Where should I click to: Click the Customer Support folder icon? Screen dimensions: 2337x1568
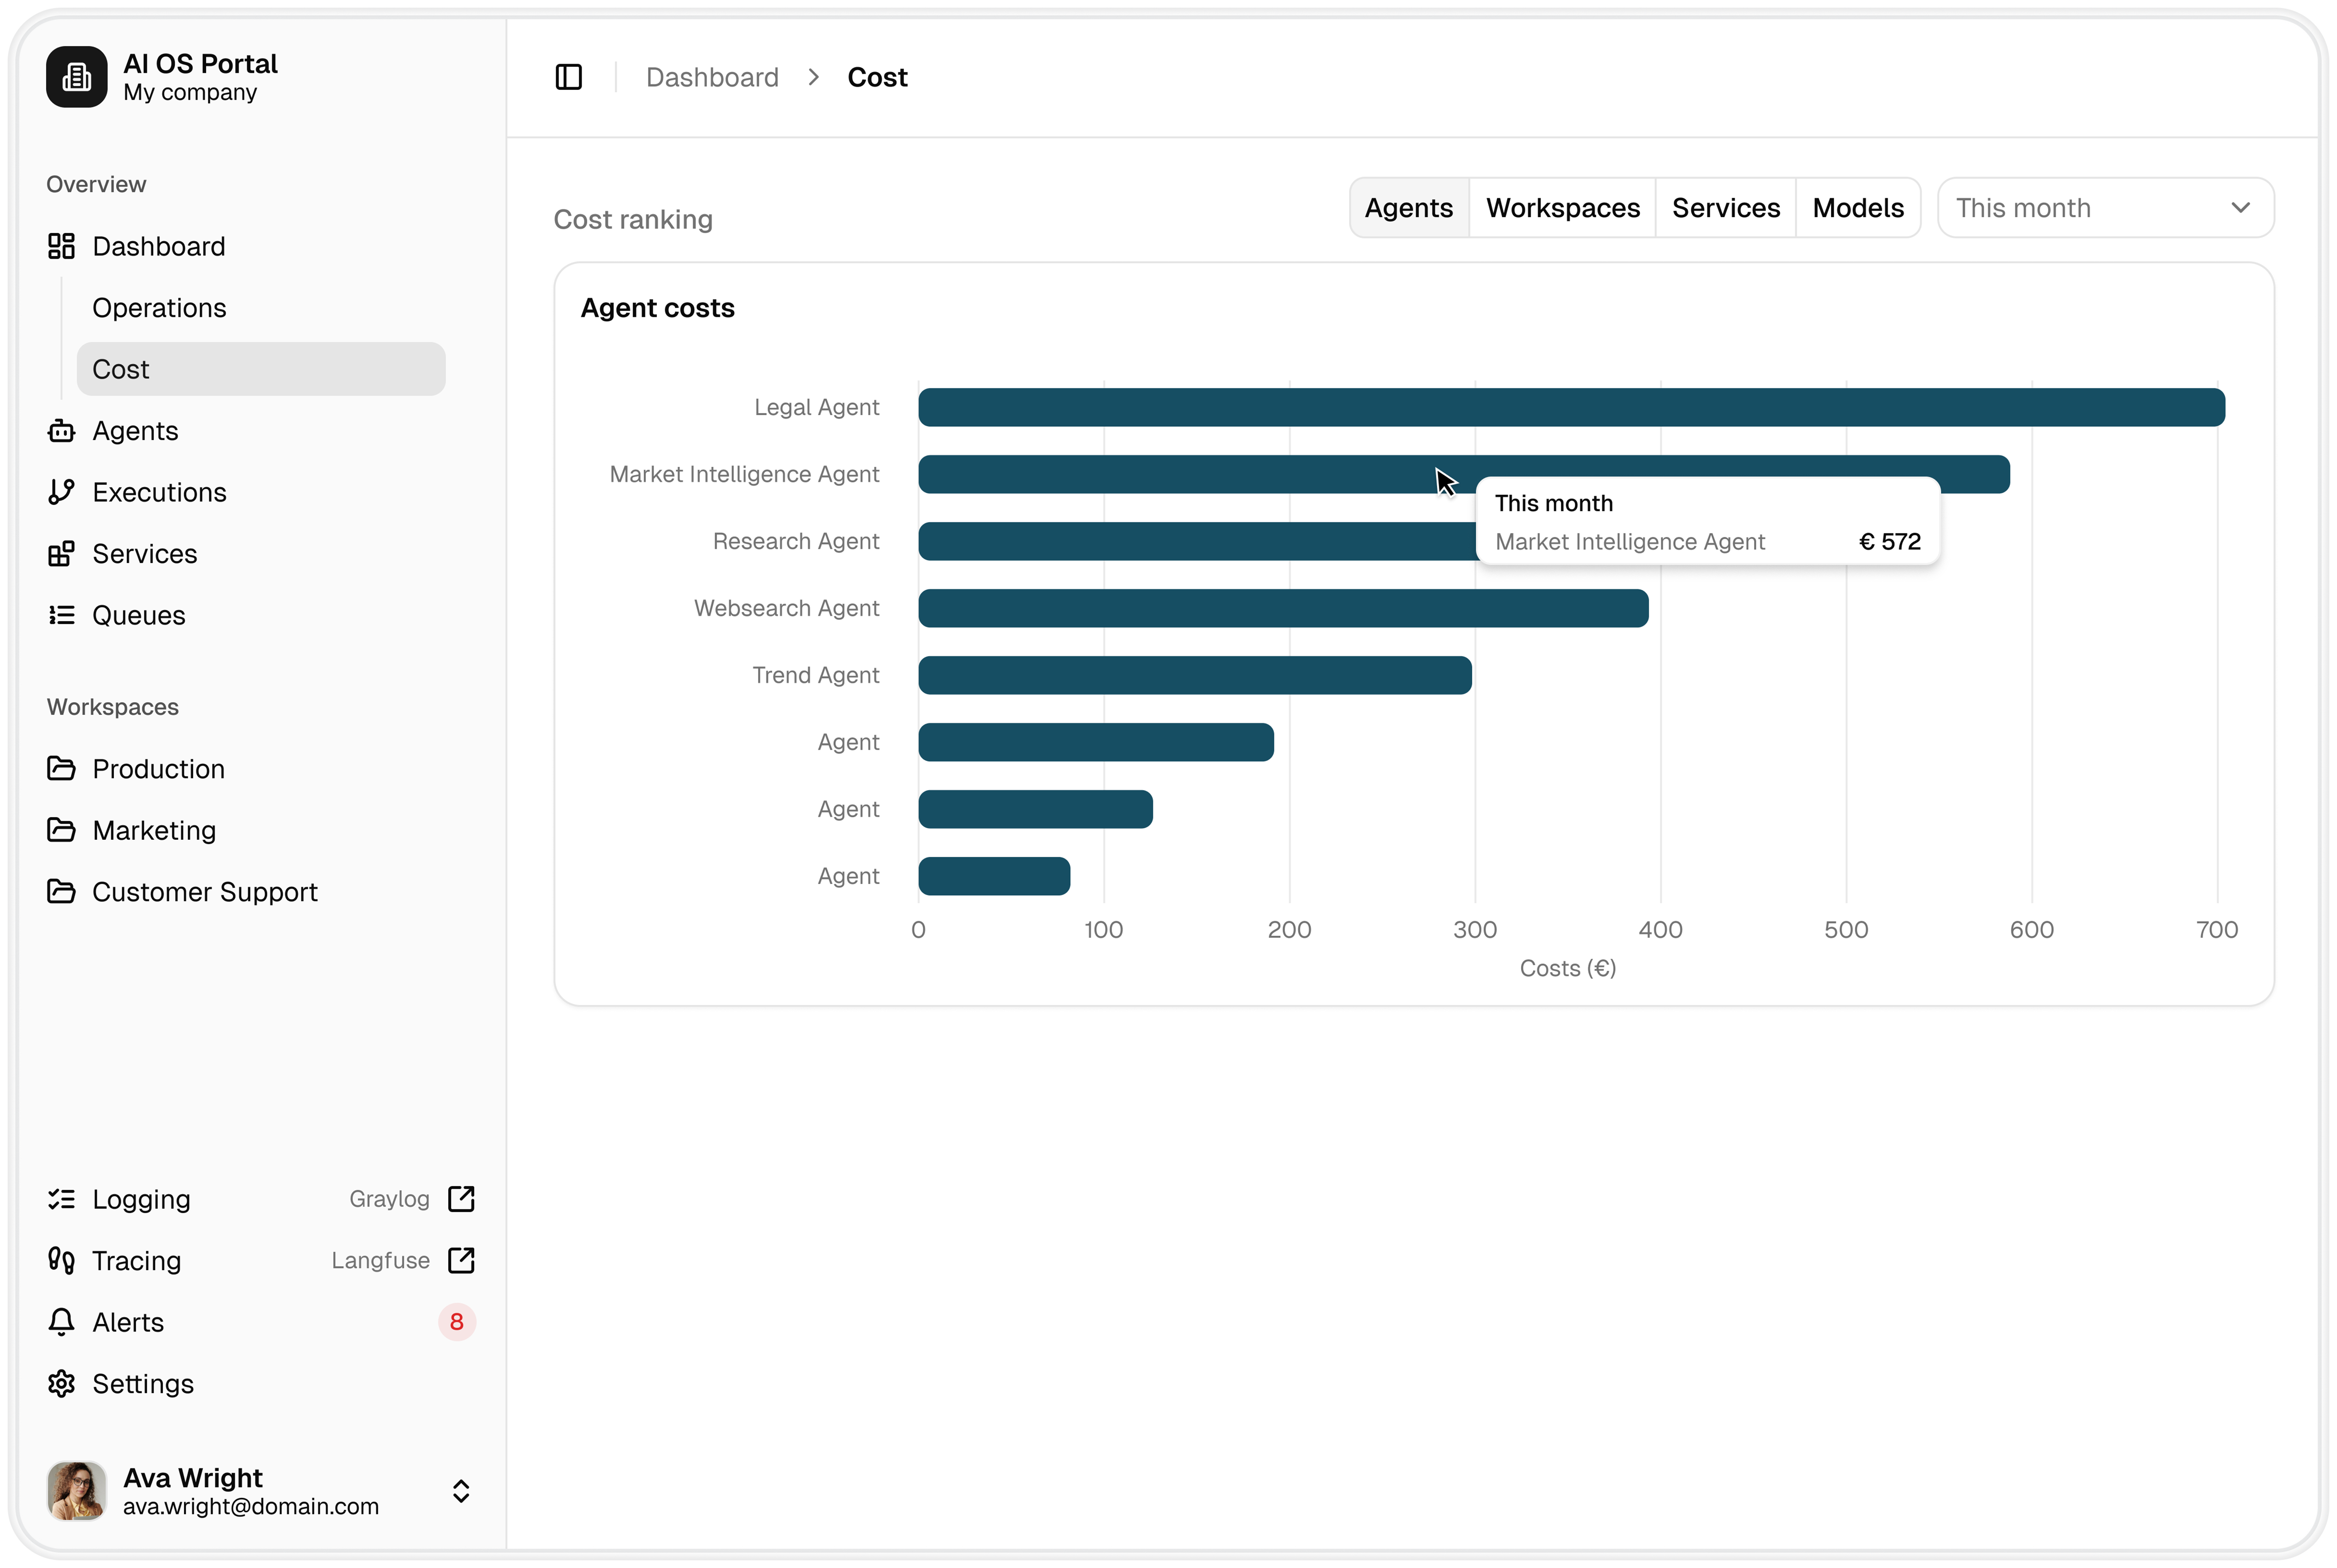(61, 892)
